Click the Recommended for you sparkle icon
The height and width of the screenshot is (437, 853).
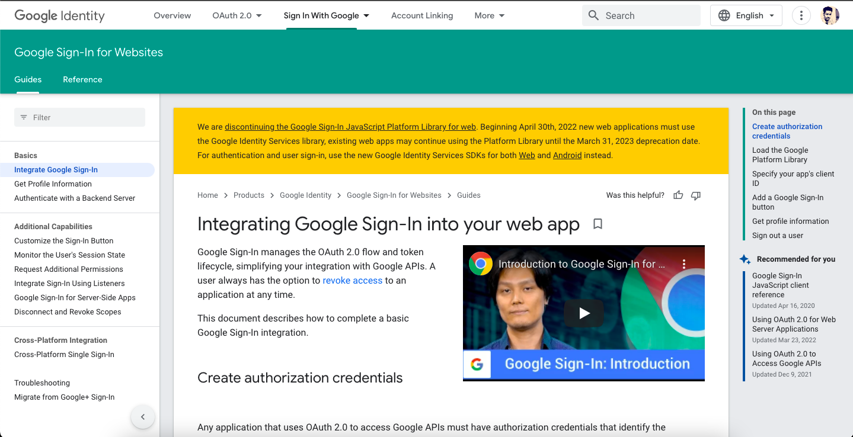click(x=745, y=259)
